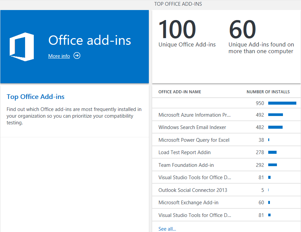
Task: Select the Load Test Report Addin row
Action: click(x=226, y=152)
